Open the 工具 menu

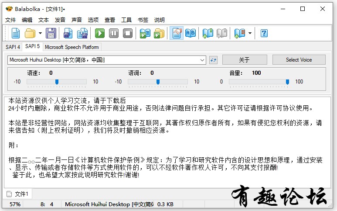tap(126, 20)
